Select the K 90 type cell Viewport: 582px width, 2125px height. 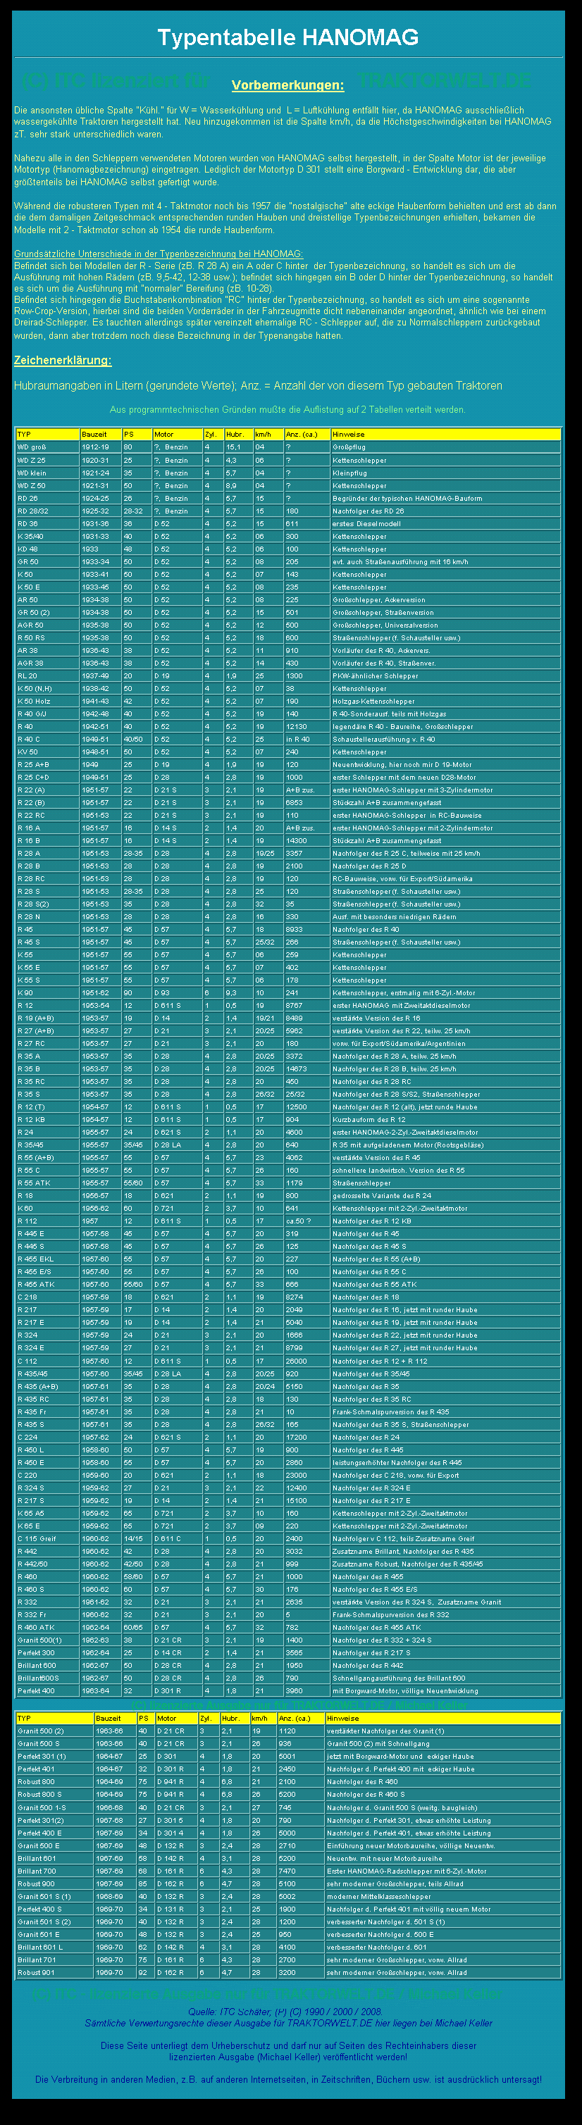point(47,992)
